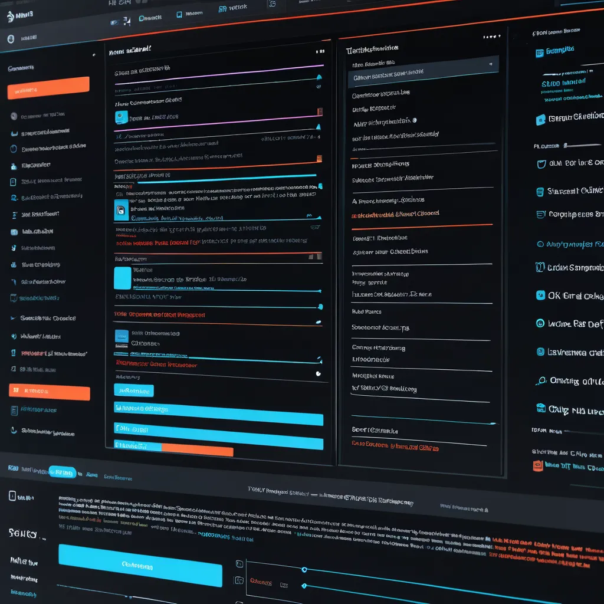Click the orange icon at the right panel's bottom
The height and width of the screenshot is (604, 604).
[537, 465]
